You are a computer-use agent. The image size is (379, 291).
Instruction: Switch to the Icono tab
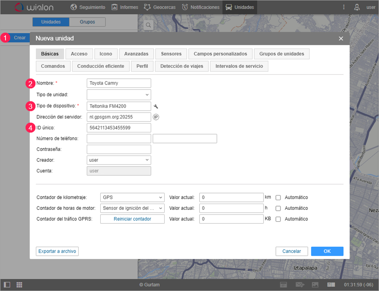pyautogui.click(x=106, y=54)
